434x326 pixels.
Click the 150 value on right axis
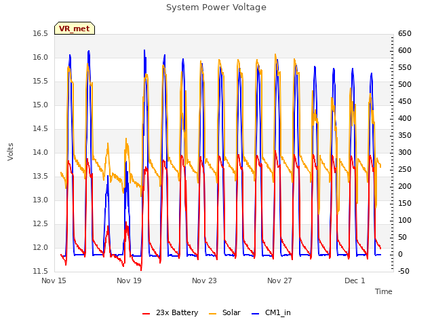point(405,204)
